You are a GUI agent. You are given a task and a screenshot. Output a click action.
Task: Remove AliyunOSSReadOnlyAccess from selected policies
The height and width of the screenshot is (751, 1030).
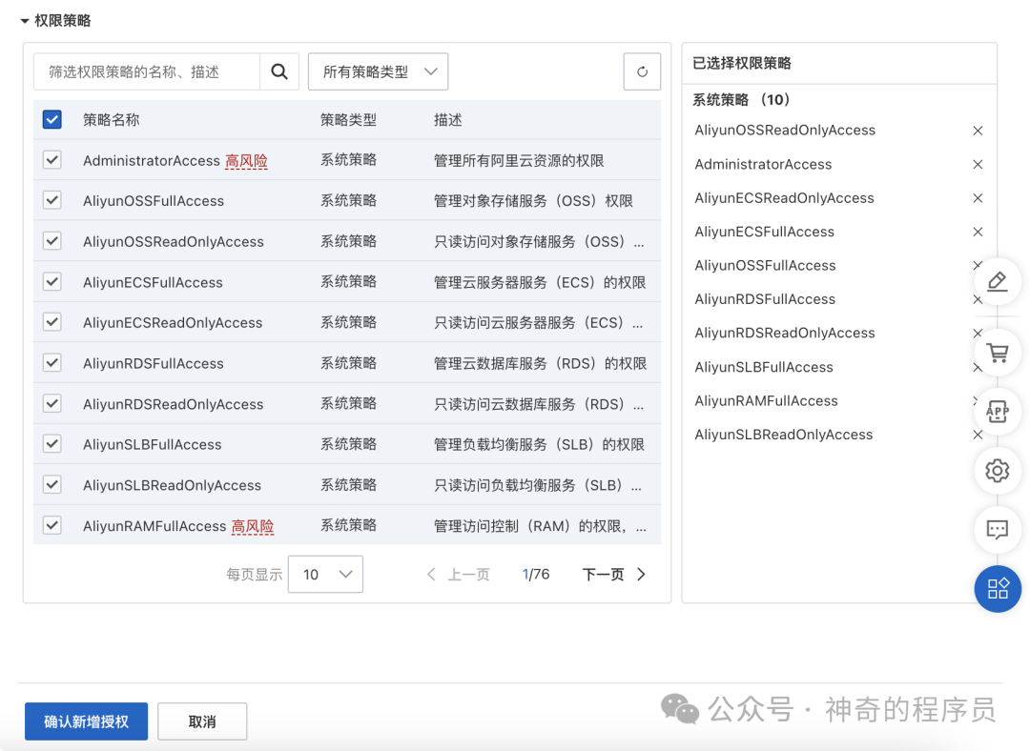click(978, 132)
